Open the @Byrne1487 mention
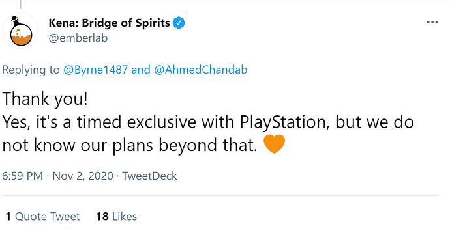This screenshot has width=450, height=235. coord(96,70)
